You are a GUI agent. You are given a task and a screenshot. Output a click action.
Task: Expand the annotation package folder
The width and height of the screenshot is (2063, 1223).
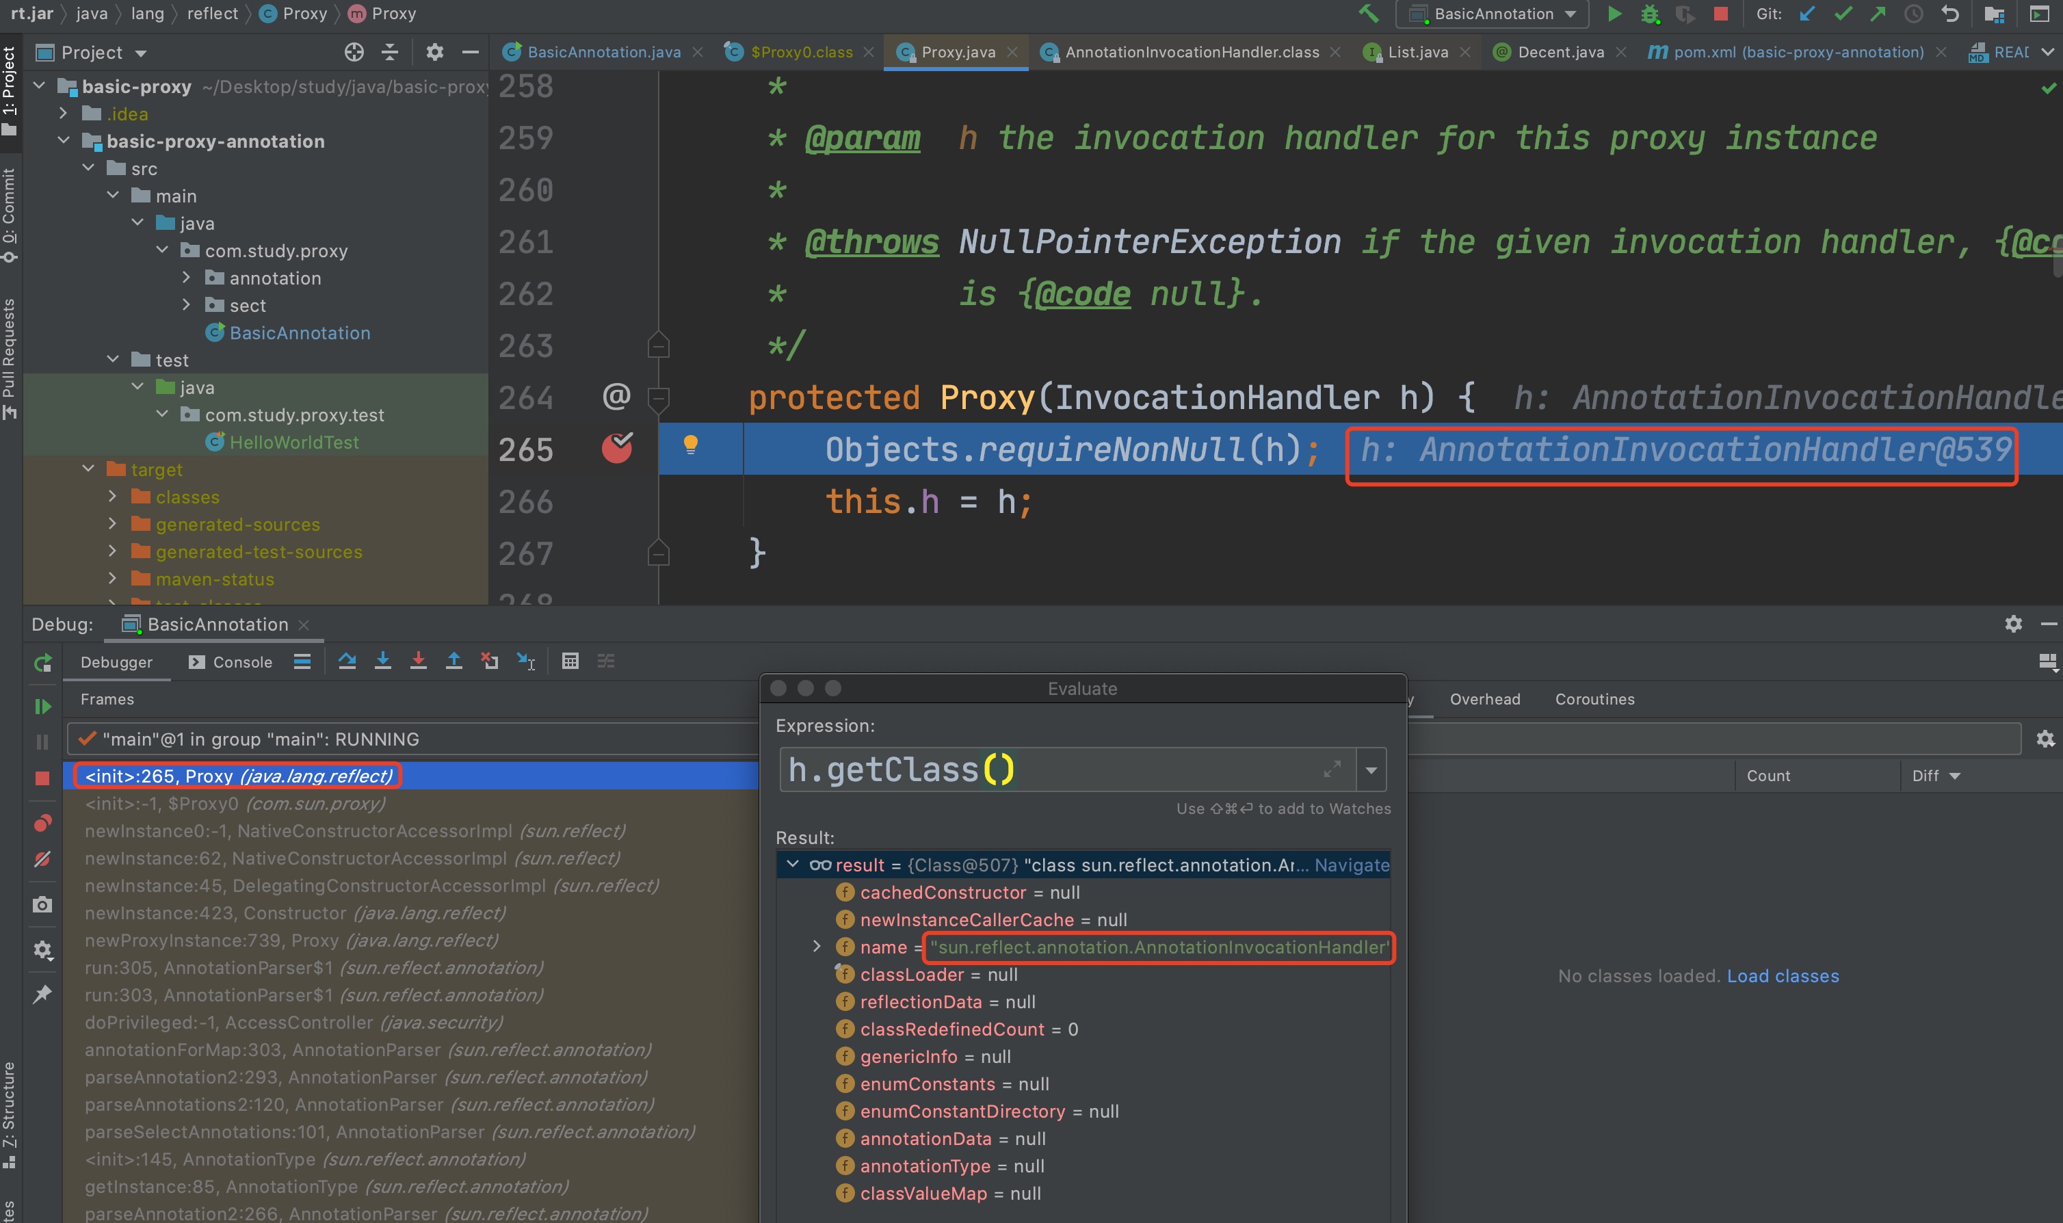coord(186,277)
